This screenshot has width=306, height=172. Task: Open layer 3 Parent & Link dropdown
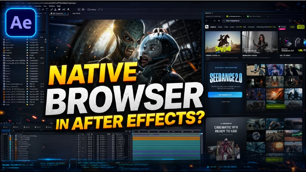[123, 140]
